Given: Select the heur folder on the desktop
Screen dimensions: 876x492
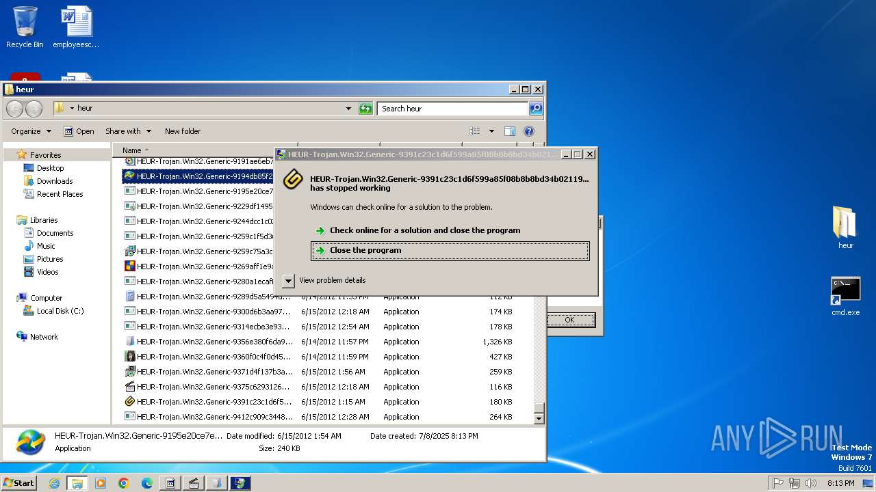Looking at the screenshot, I should [x=845, y=228].
